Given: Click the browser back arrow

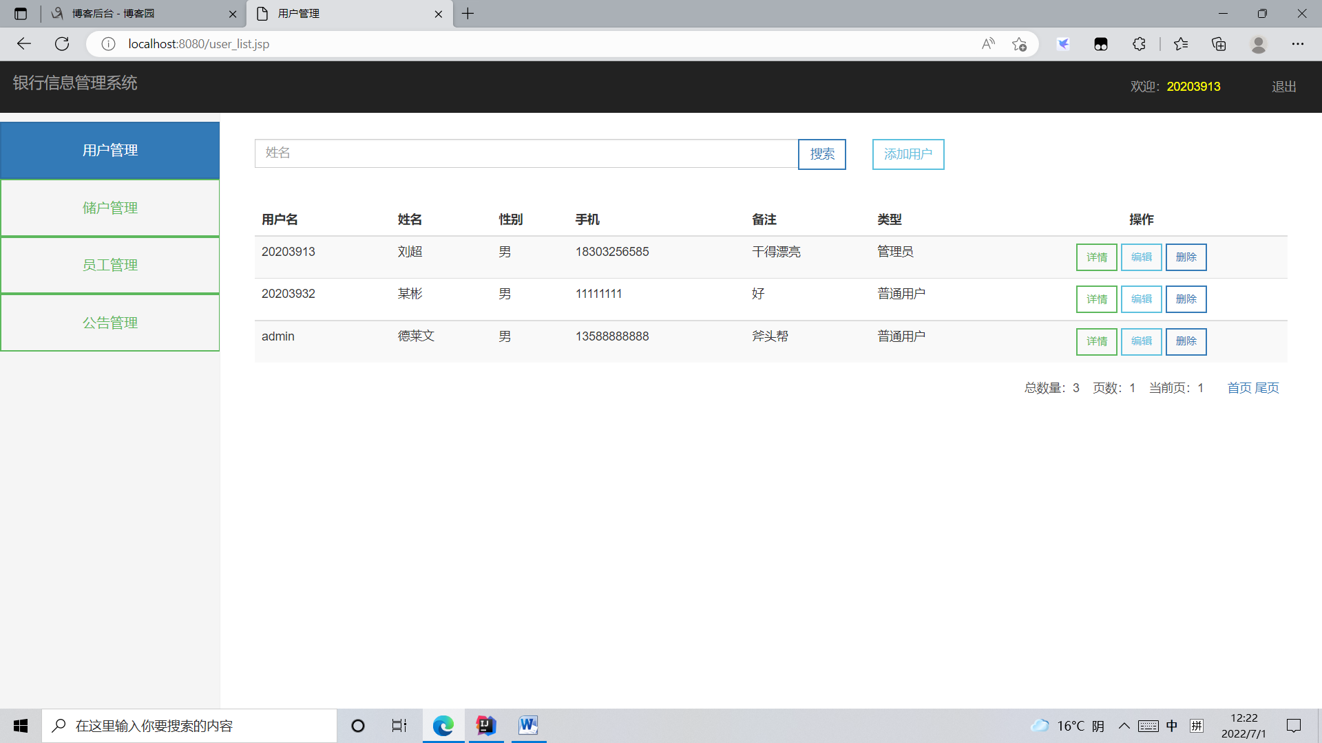Looking at the screenshot, I should 24,44.
